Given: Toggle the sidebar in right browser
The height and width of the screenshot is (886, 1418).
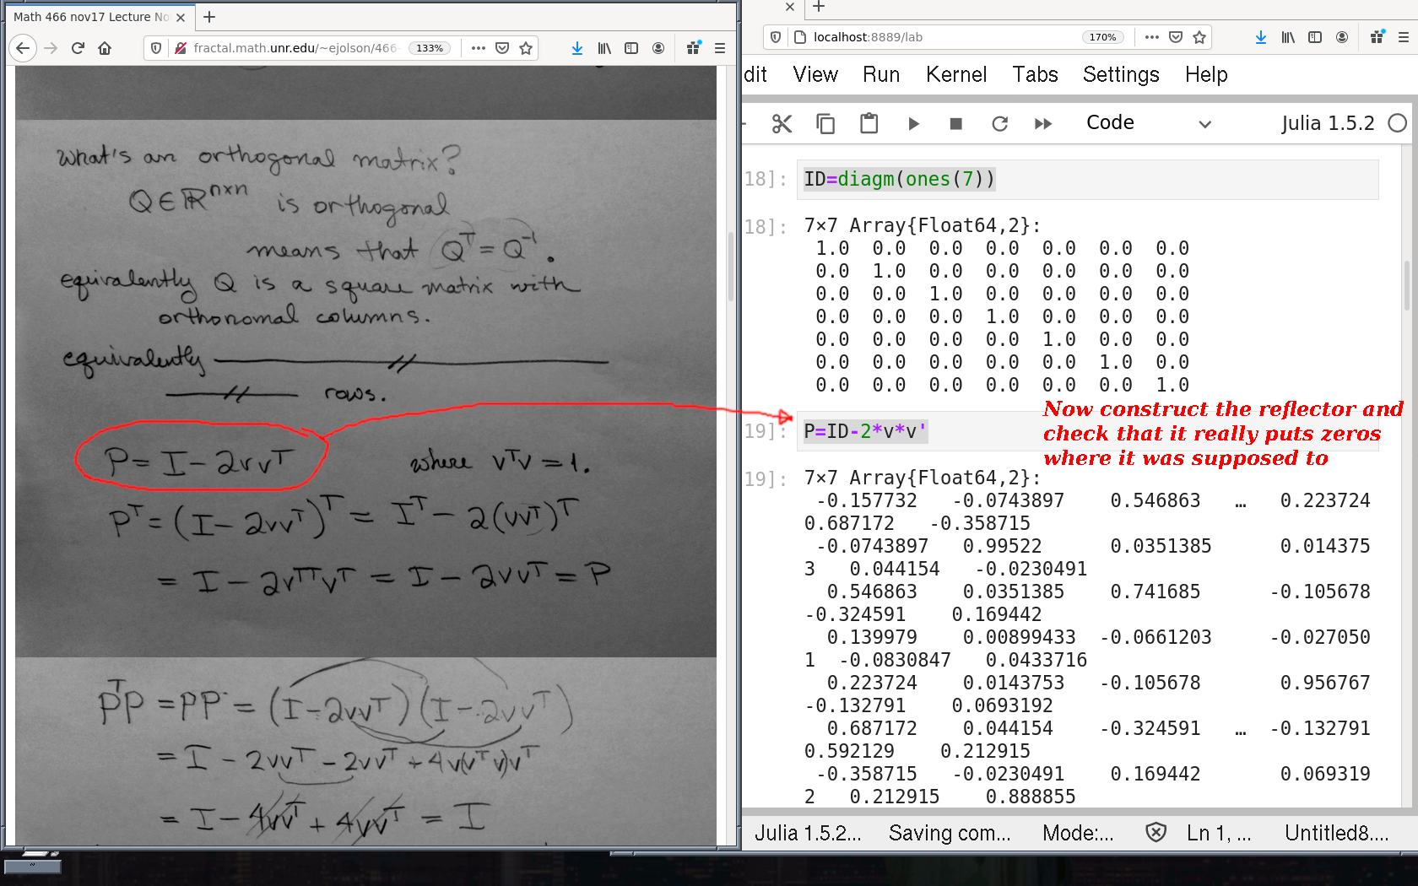Looking at the screenshot, I should click(x=1314, y=37).
